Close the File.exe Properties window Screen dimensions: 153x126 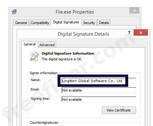(134, 10)
